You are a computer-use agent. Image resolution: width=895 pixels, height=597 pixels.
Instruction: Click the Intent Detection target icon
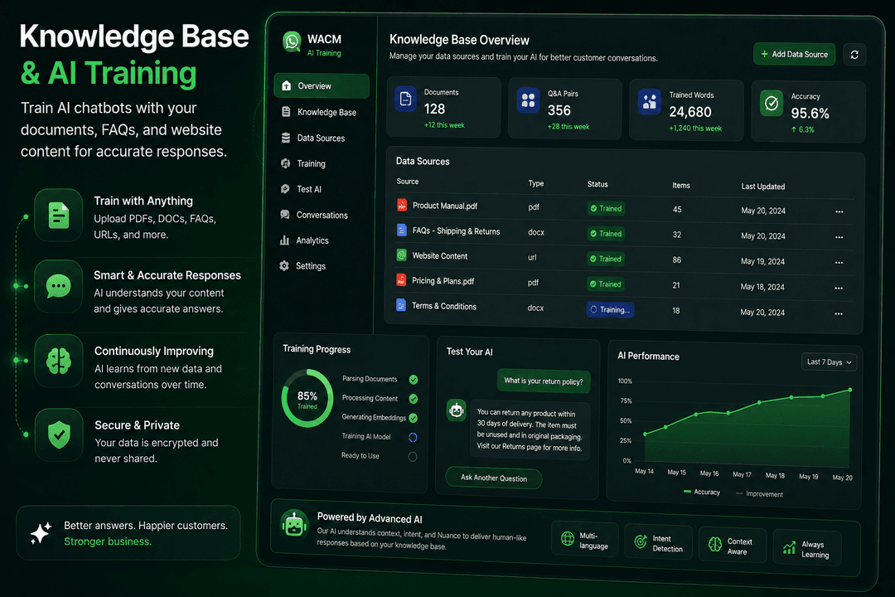641,541
